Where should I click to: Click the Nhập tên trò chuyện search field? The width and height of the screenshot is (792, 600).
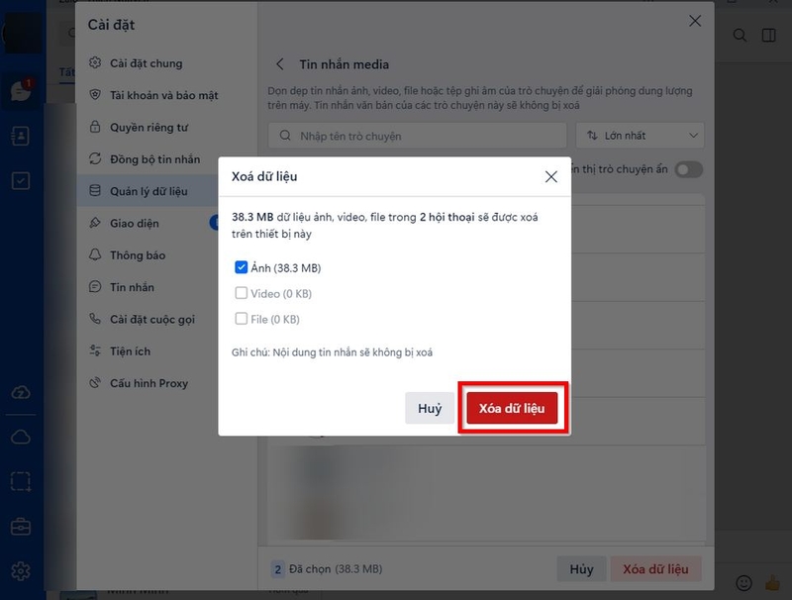417,136
